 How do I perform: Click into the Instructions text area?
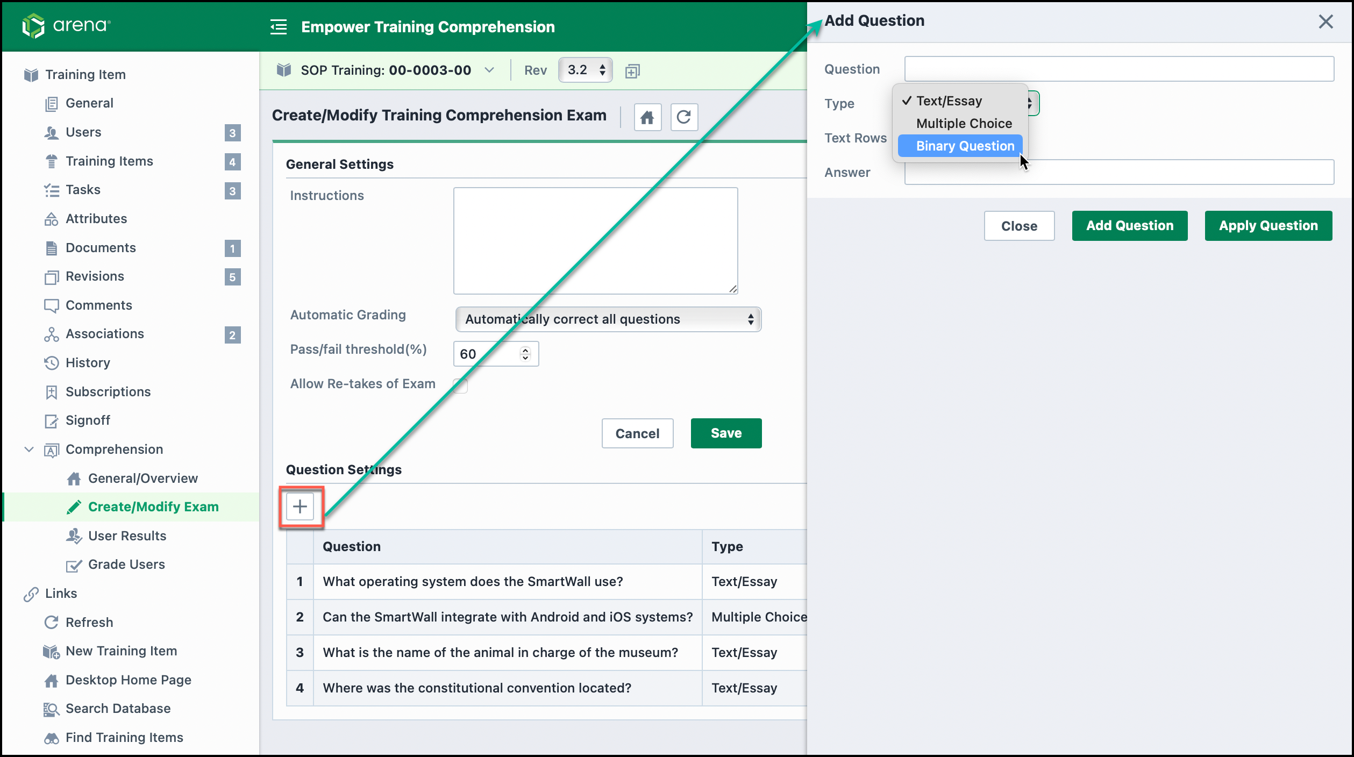point(596,241)
